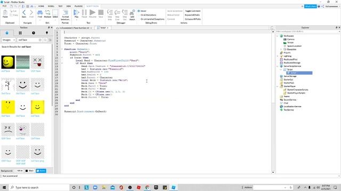The height and width of the screenshot is (191, 341).
Task: Switch to the TEST ribbon tab
Action: 60,6
